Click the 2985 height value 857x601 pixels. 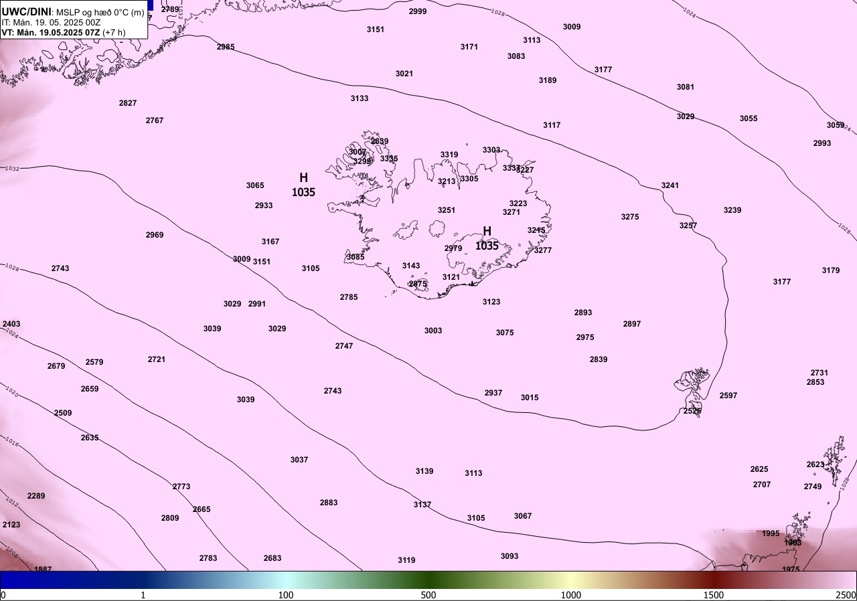point(226,47)
